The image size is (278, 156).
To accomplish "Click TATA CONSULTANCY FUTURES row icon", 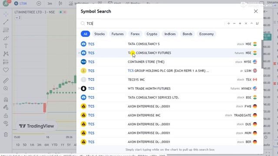I will tap(83, 53).
